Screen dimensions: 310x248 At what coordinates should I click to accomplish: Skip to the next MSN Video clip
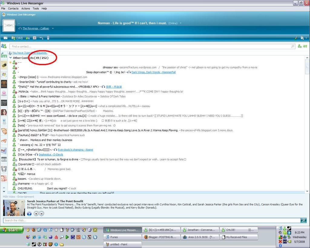pyautogui.click(x=41, y=213)
